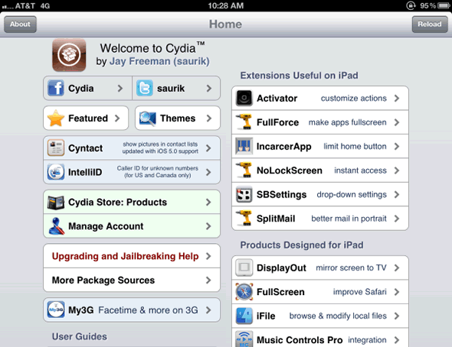Tap the Reload button

pyautogui.click(x=430, y=24)
